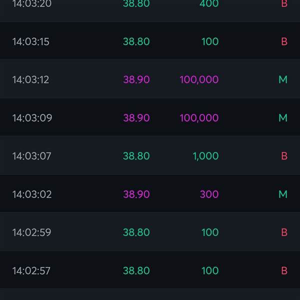This screenshot has height=300, width=300.
Task: Click price 38.80 at 14:03:07
Action: coord(136,156)
